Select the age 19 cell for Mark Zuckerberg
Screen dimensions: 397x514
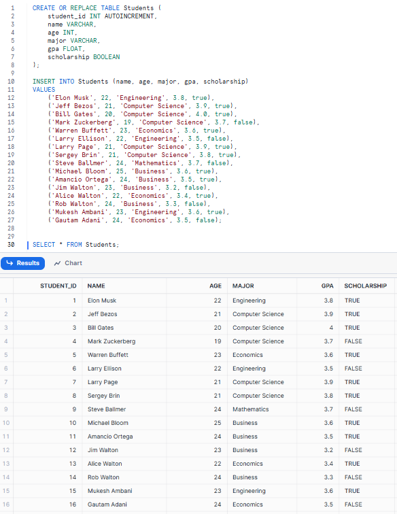(218, 341)
